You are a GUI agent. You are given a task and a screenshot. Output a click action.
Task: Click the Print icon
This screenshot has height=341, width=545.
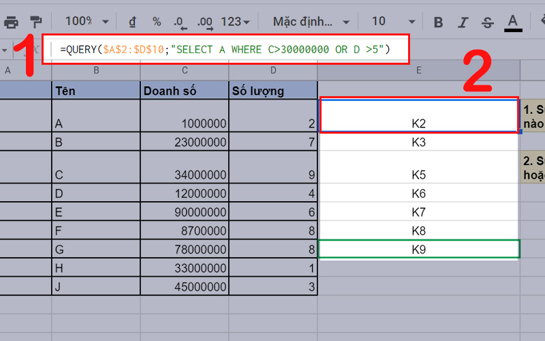pyautogui.click(x=11, y=22)
